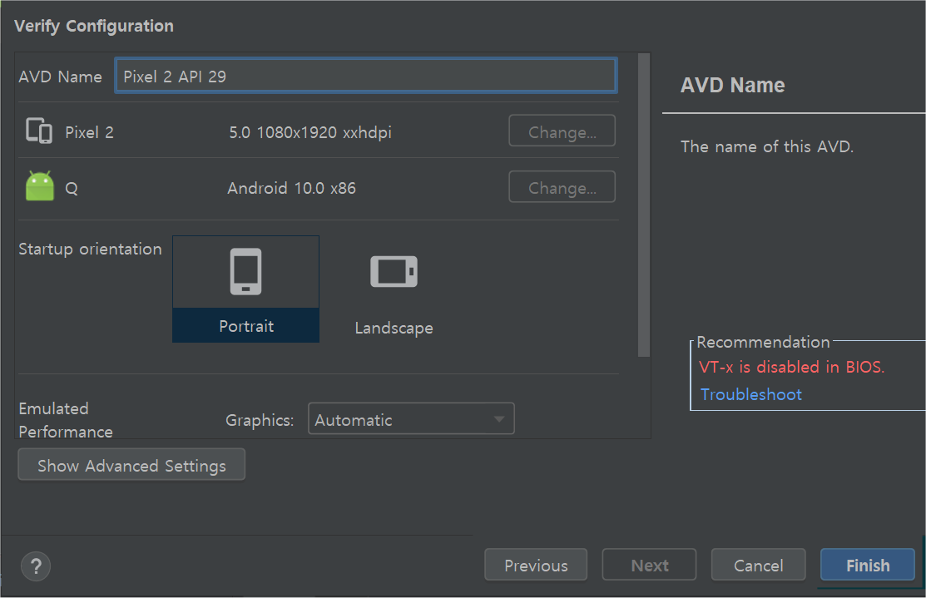Open help with the question mark icon

pyautogui.click(x=36, y=566)
